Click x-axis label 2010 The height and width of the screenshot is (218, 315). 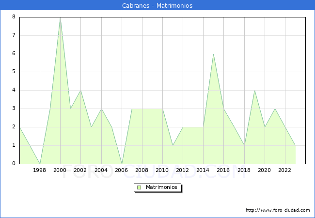[162, 170]
